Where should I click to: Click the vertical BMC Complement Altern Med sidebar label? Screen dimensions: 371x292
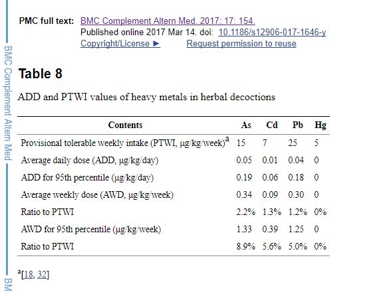pyautogui.click(x=8, y=103)
